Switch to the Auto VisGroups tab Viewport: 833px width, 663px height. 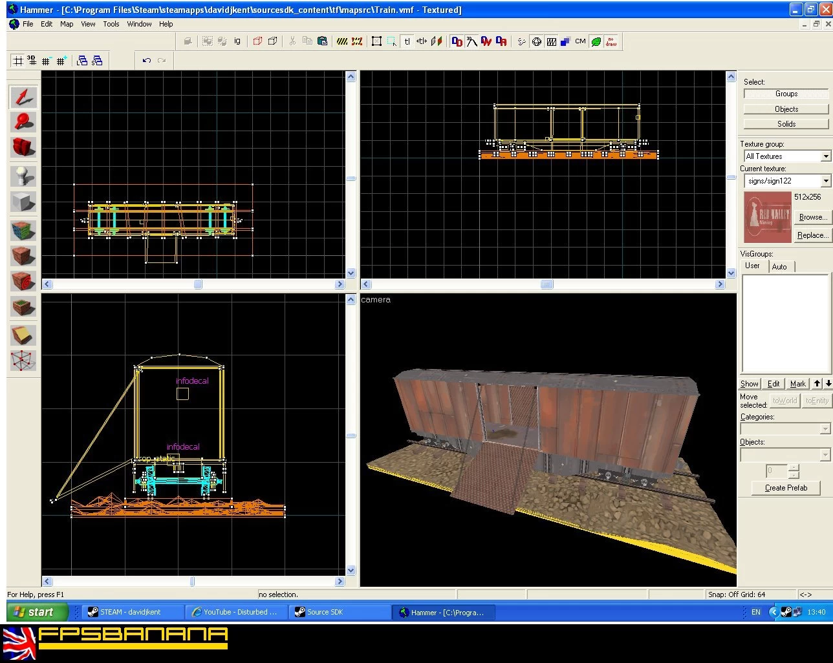pos(779,266)
